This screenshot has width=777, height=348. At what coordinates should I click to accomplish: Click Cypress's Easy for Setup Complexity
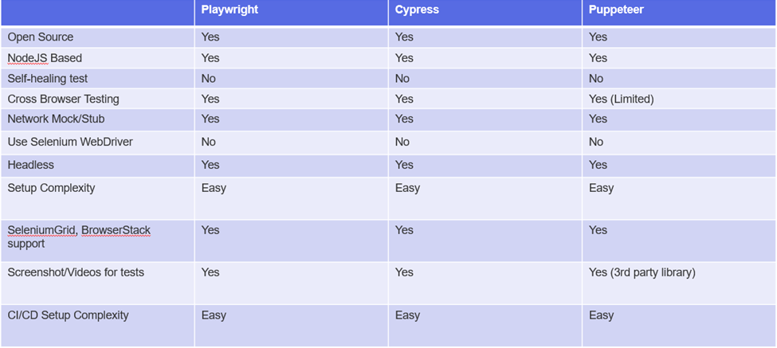tap(407, 188)
